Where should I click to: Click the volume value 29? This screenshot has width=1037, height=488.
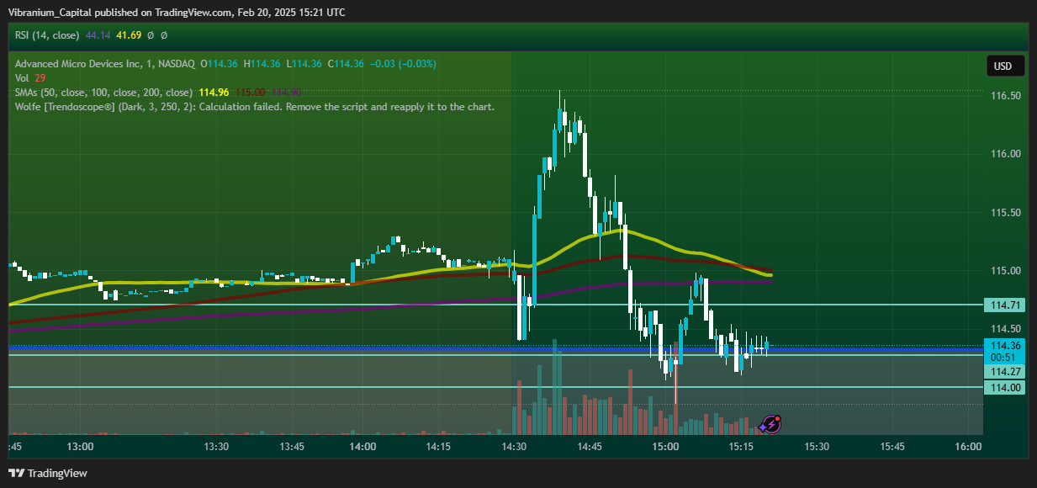click(x=40, y=77)
